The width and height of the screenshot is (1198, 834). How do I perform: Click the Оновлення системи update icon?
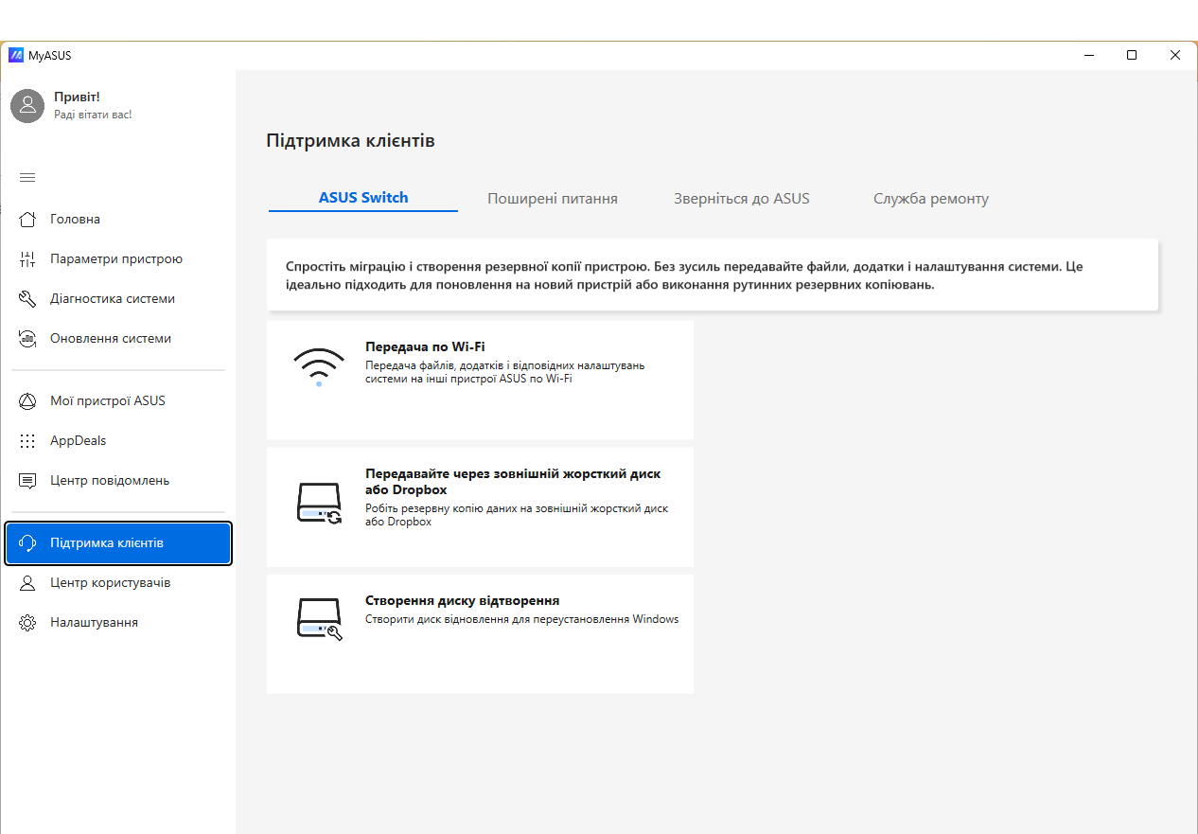[27, 338]
